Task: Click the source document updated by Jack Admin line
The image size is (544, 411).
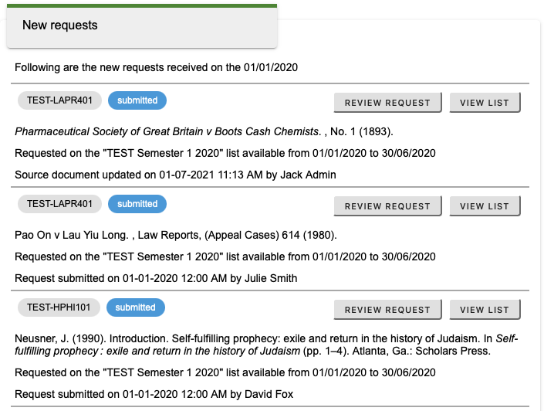Action: point(175,175)
